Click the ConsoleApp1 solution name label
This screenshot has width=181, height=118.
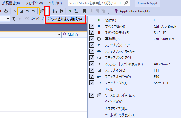click(147, 3)
